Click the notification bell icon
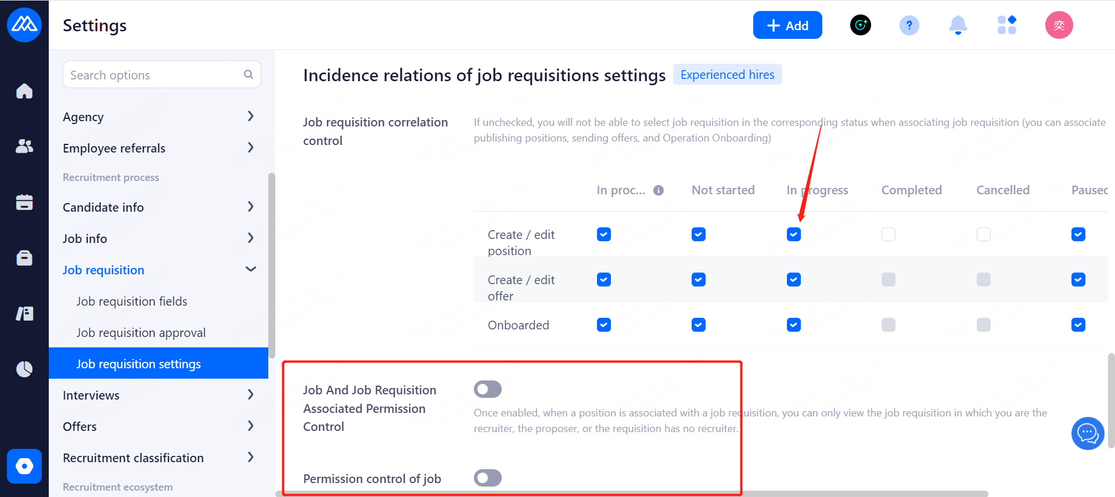The height and width of the screenshot is (497, 1115). [958, 26]
